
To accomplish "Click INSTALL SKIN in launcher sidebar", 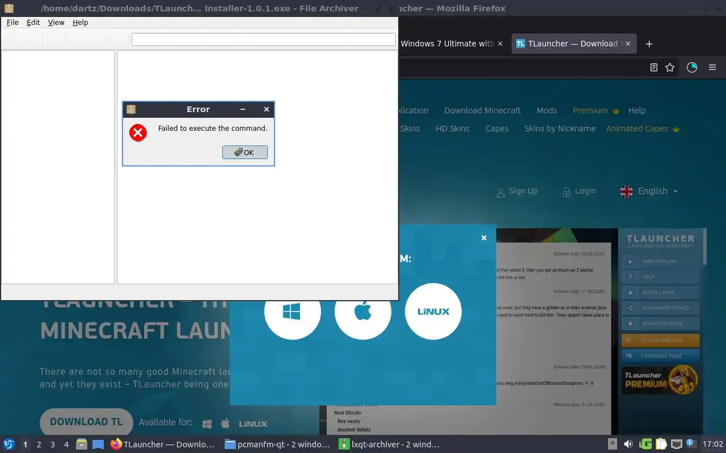I will 661,293.
